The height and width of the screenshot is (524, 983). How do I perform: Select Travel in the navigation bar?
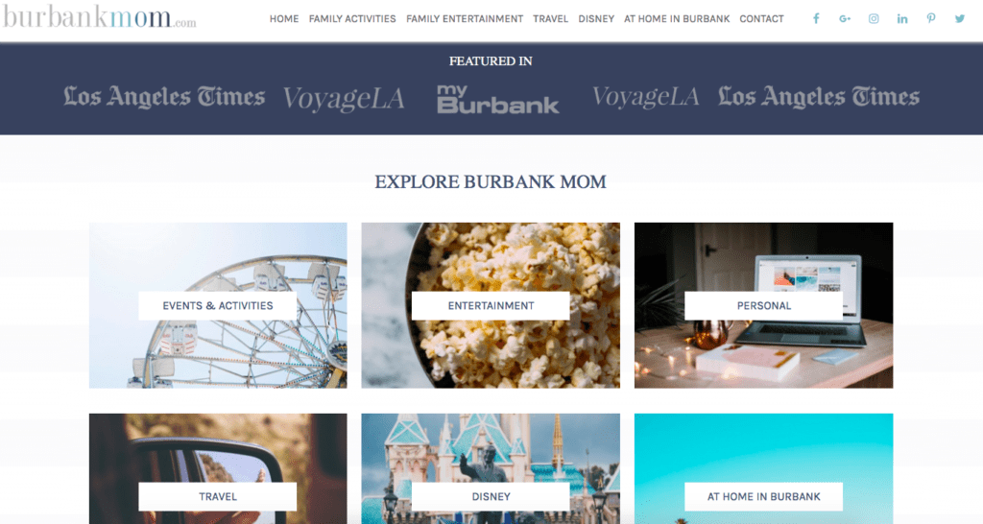click(x=550, y=19)
